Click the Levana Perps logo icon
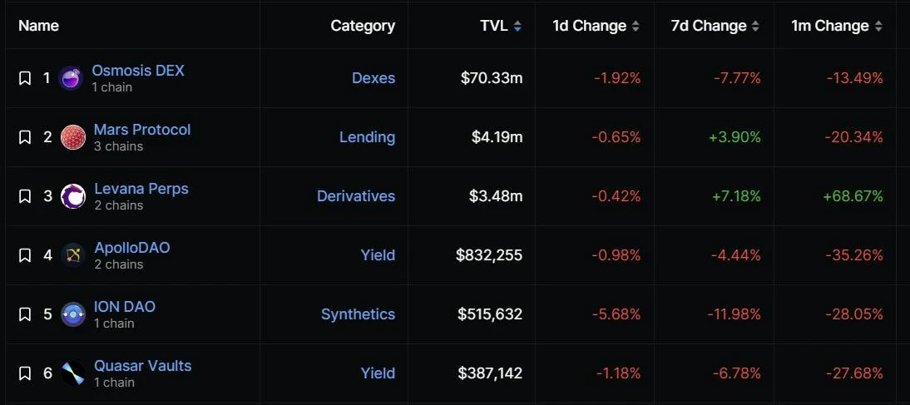This screenshot has height=405, width=910. [73, 196]
